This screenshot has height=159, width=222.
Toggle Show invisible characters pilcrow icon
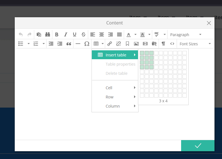(x=163, y=44)
